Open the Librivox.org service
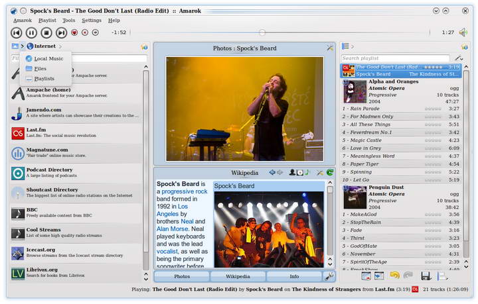 [76, 273]
